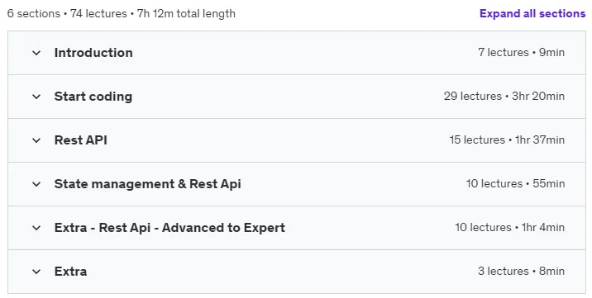
Task: Click the chevron icon beside the last Extra section
Action: (36, 272)
